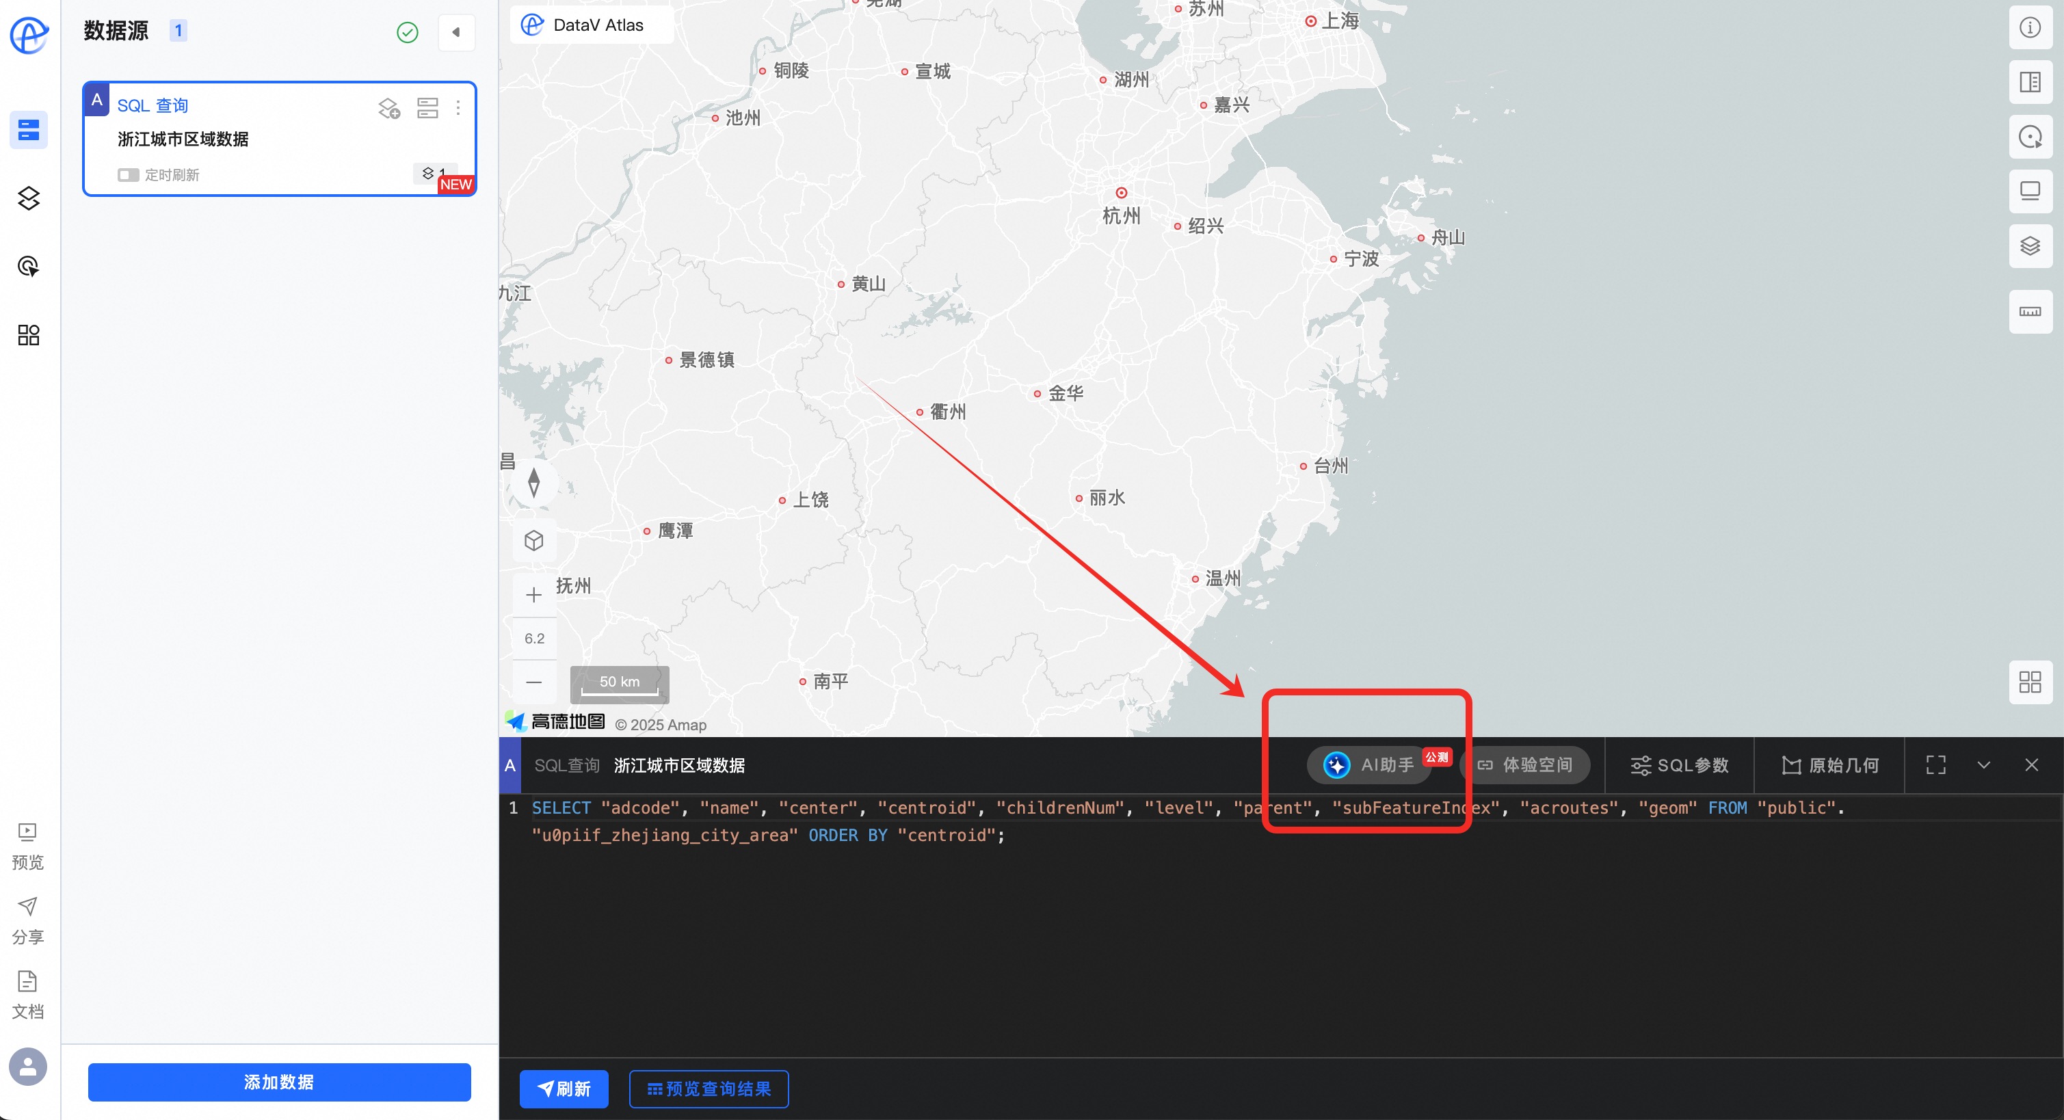Open SQL card three-dot more menu
2064x1120 pixels.
click(x=458, y=107)
